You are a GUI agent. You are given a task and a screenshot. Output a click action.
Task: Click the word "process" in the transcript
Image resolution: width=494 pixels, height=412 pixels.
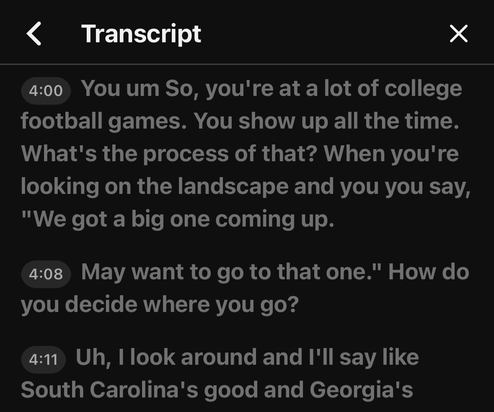(x=186, y=154)
